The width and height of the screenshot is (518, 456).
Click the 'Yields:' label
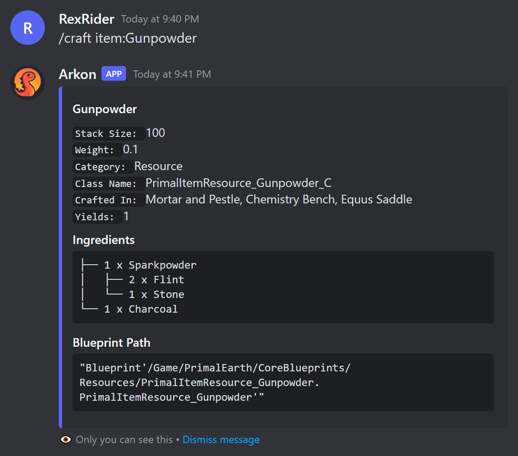[x=98, y=217]
